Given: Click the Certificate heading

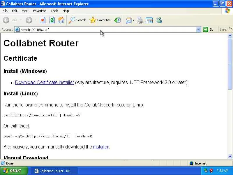Looking at the screenshot, I should pyautogui.click(x=20, y=58).
